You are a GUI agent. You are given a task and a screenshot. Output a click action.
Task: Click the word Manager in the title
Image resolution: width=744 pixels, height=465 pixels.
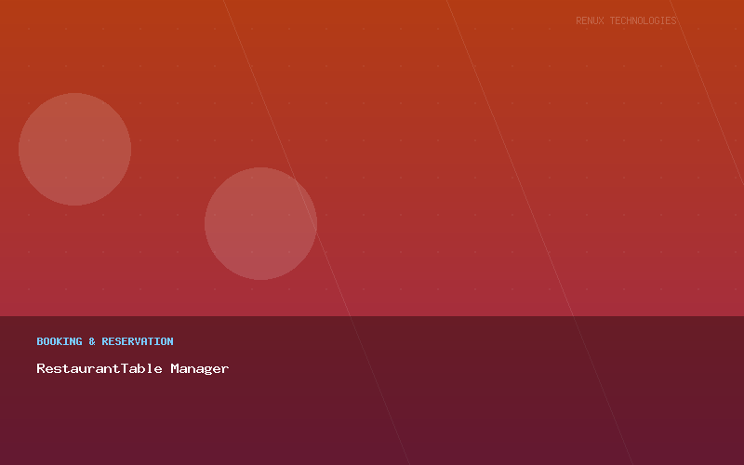(199, 368)
